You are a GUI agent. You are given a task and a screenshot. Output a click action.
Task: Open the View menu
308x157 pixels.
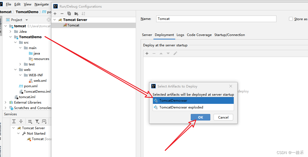coord(27,4)
